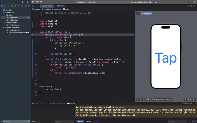The image size is (197, 123).
Task: Switch to the FlashZilla editor tab
Action: tap(61, 6)
